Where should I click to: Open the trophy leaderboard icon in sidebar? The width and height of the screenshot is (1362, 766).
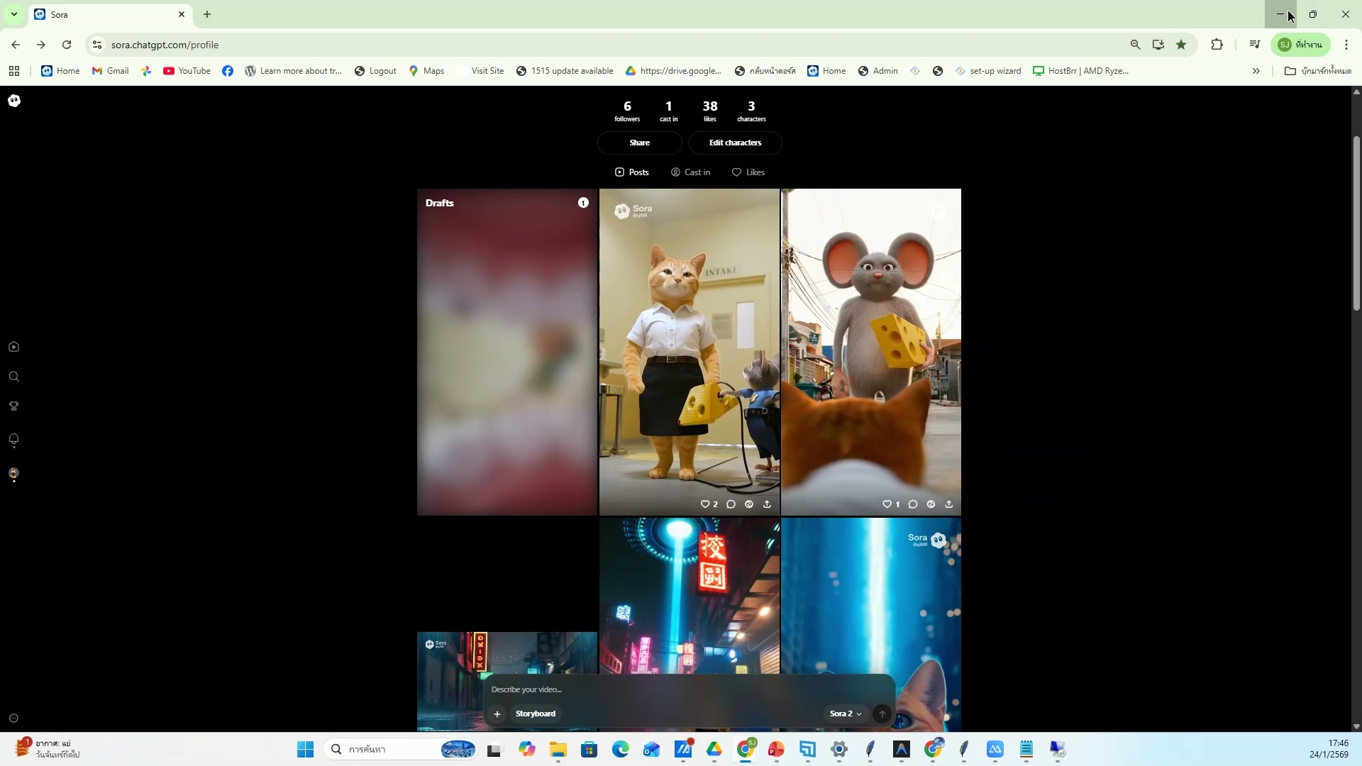[13, 406]
